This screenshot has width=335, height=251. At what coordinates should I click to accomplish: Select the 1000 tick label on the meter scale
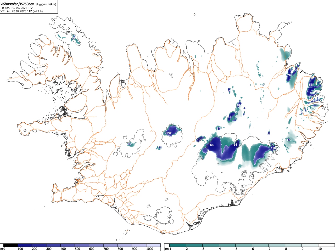[150, 249]
